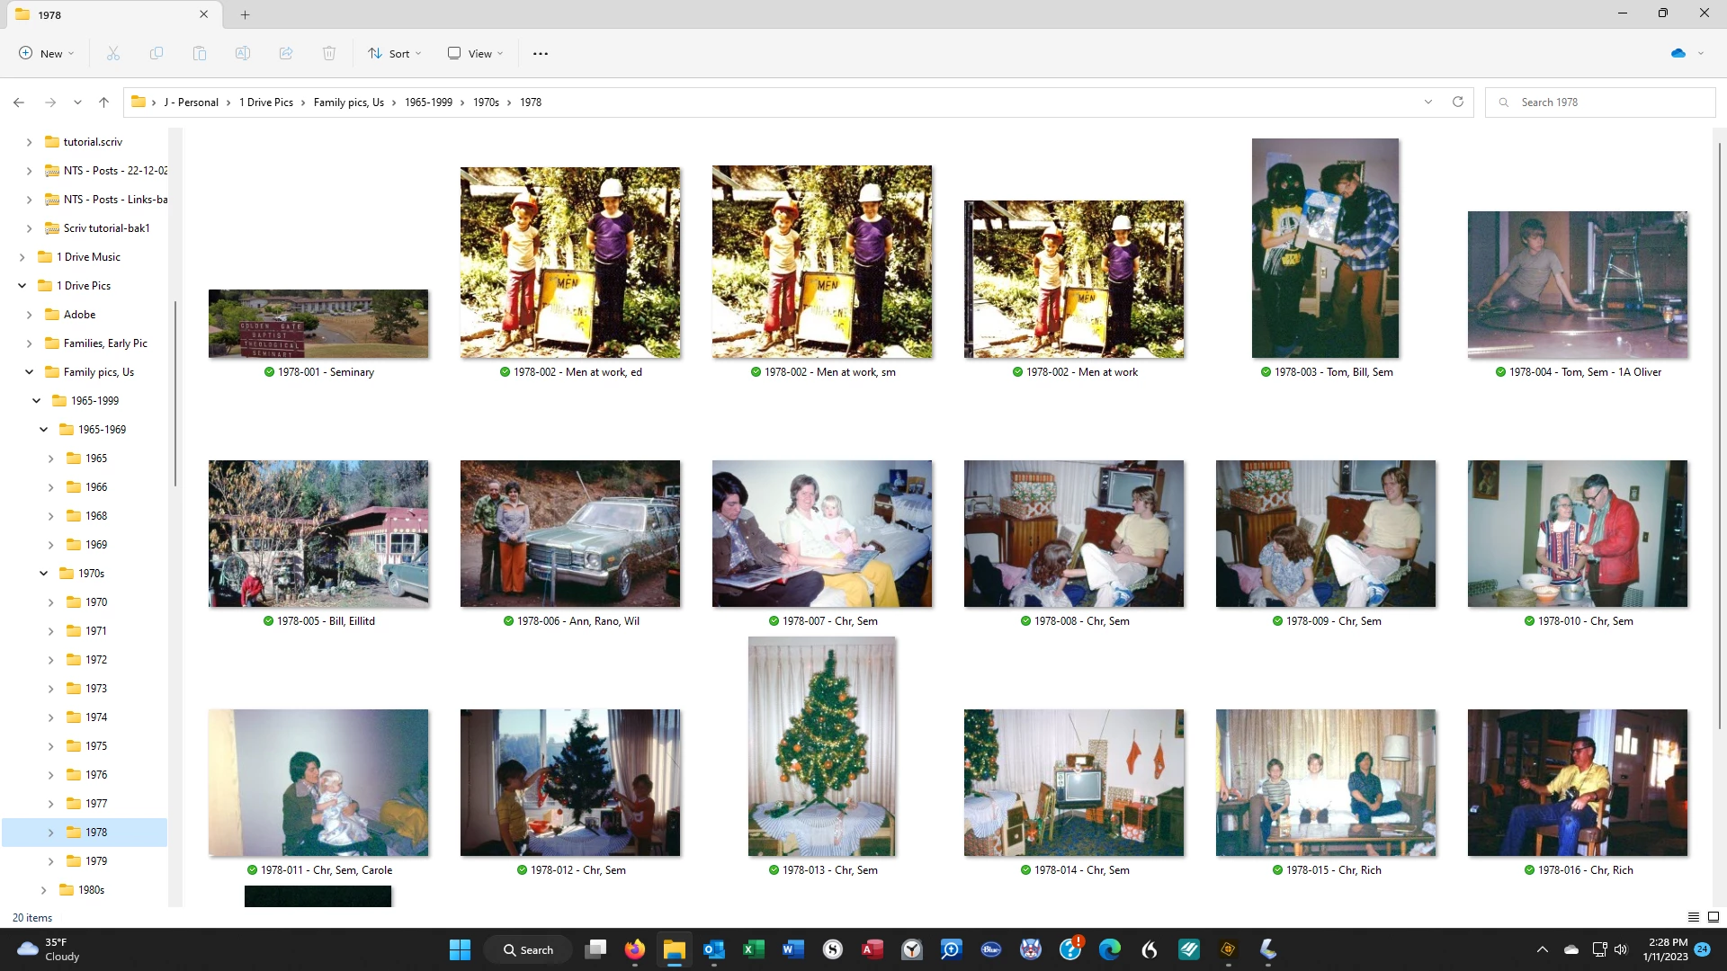Viewport: 1727px width, 971px height.
Task: Click the Rename icon in toolbar
Action: click(243, 53)
